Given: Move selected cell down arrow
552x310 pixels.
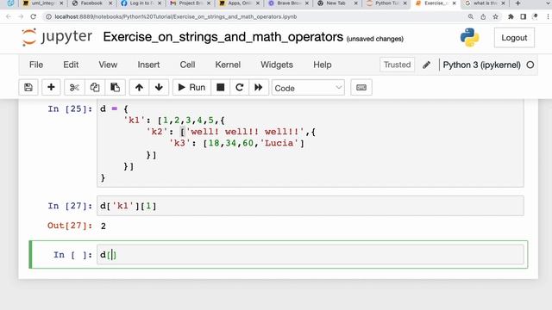Looking at the screenshot, I should (159, 88).
